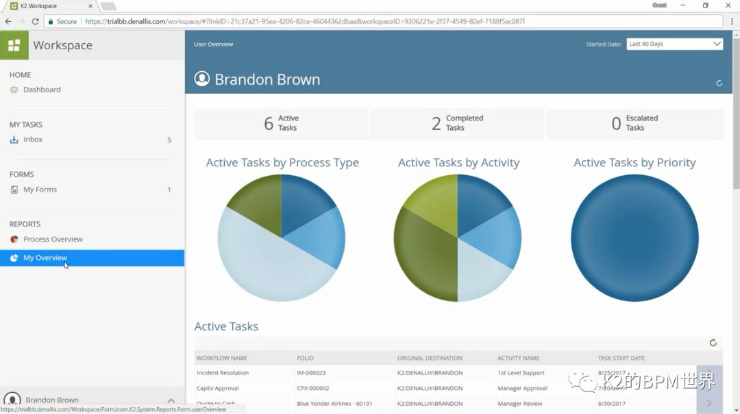Click the K2 Workspace grid logo
Viewport: 740px width, 414px height.
tap(14, 45)
